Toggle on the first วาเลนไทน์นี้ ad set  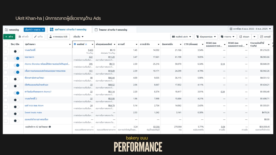coord(16,51)
